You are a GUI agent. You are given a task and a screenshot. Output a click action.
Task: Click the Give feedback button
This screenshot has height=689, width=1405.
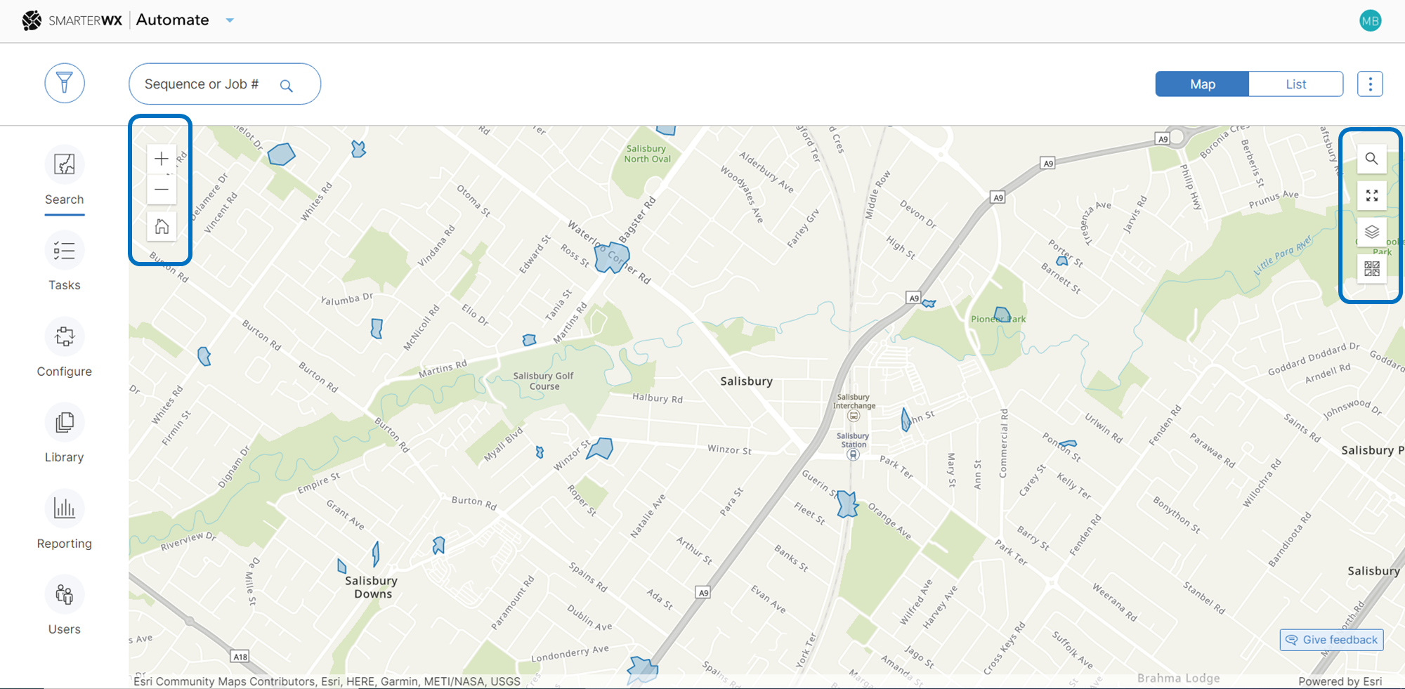point(1331,640)
